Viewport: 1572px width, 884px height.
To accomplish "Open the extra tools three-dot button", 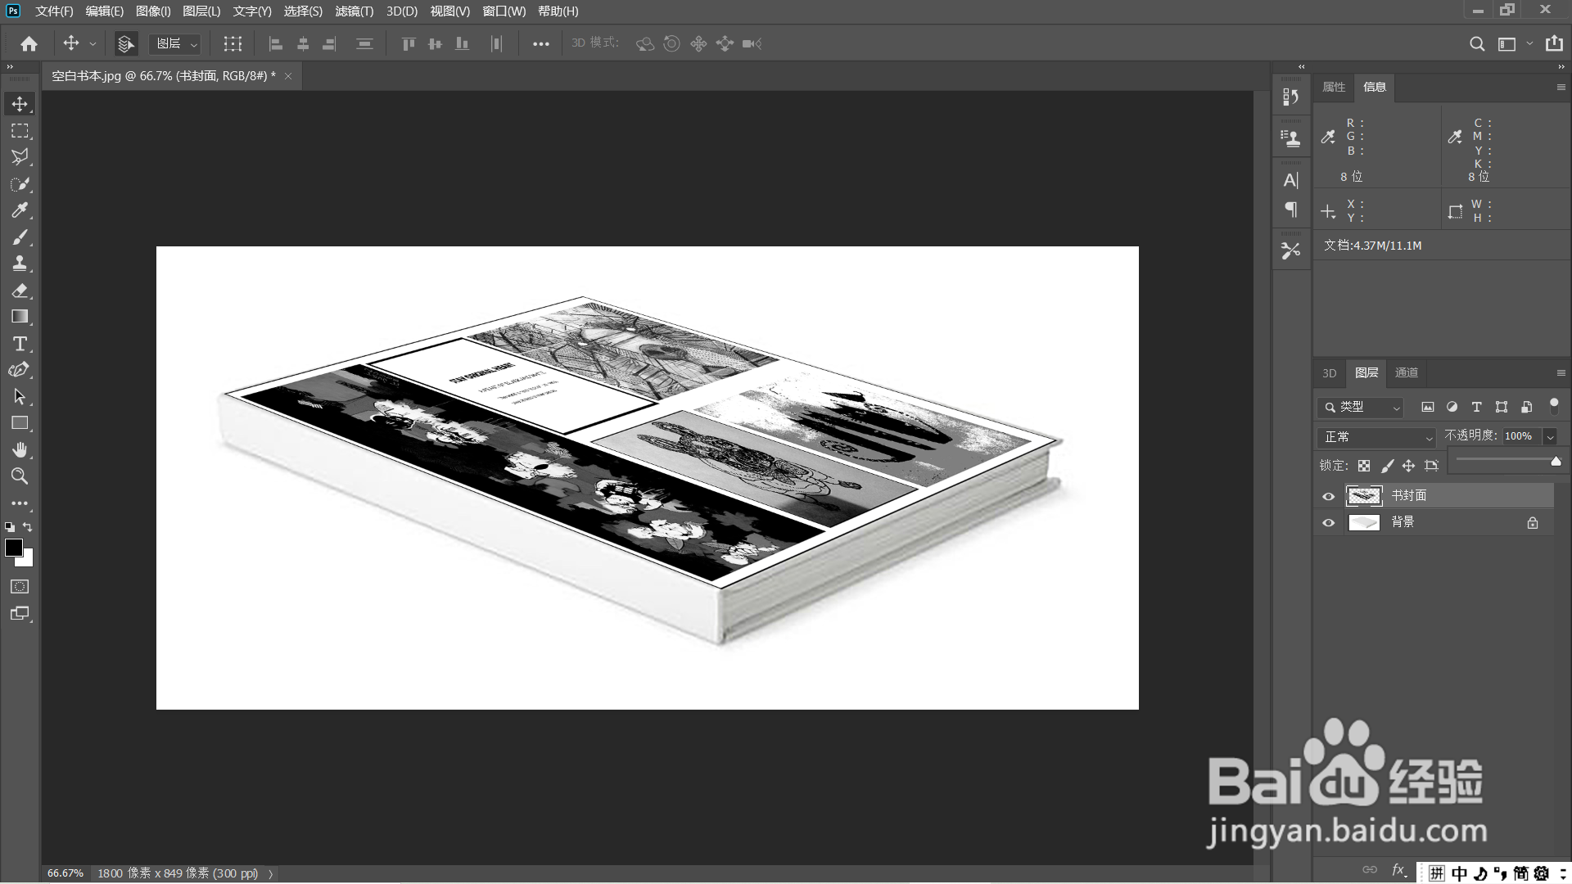I will tap(20, 503).
